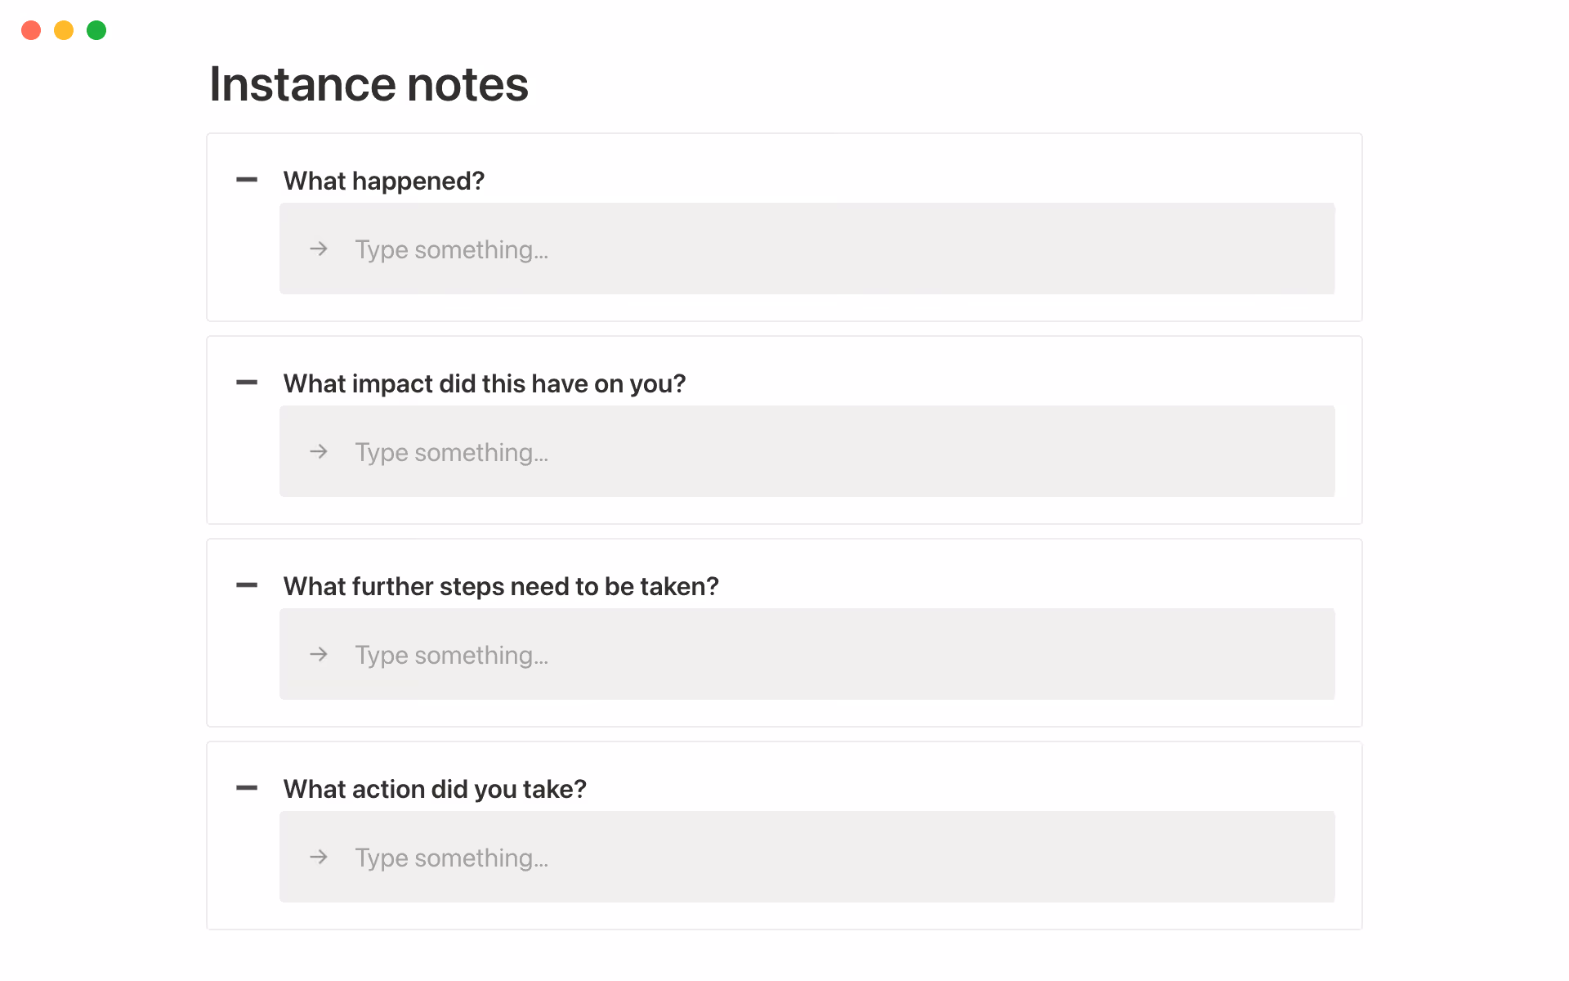Maximize the window using the green button
This screenshot has height=981, width=1569.
coord(96,30)
